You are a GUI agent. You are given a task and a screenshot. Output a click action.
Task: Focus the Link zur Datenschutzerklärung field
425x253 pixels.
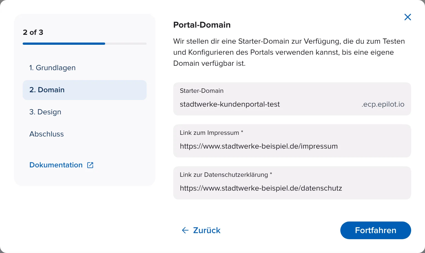coord(292,183)
